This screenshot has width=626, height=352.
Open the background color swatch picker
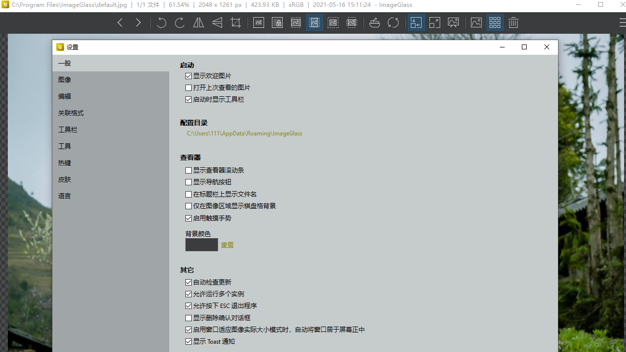(201, 244)
